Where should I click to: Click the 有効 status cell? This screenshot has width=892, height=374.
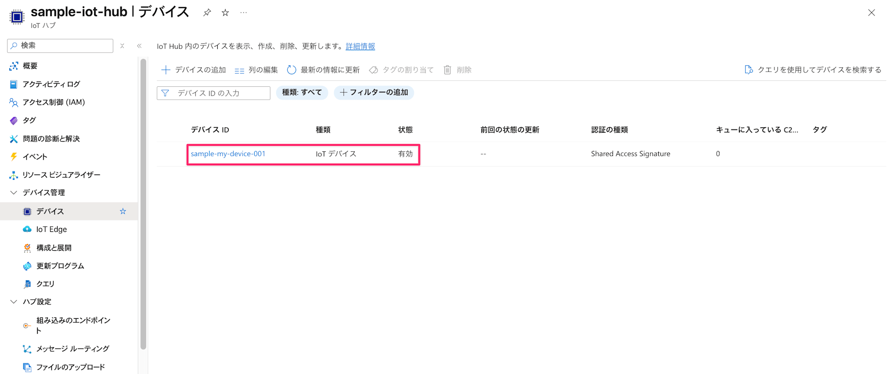click(x=405, y=154)
